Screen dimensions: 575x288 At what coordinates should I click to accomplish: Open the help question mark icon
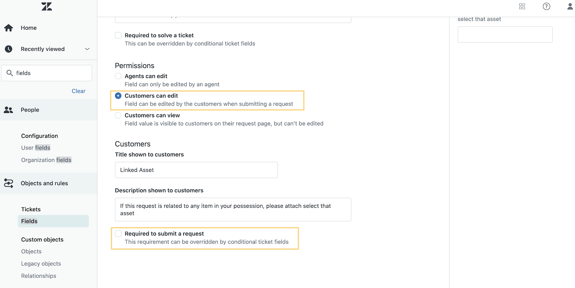[547, 6]
